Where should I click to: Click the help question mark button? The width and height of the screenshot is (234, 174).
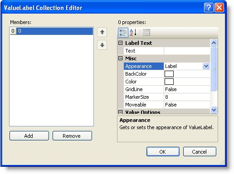pyautogui.click(x=209, y=8)
